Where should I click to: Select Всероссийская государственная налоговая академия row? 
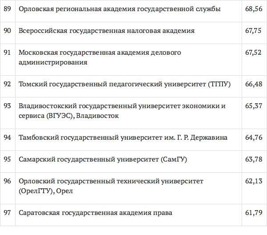coord(107,31)
